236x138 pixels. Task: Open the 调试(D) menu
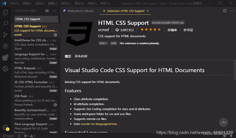click(x=79, y=3)
